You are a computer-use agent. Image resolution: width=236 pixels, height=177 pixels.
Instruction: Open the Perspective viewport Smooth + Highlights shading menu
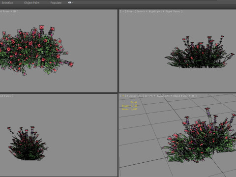(170, 96)
